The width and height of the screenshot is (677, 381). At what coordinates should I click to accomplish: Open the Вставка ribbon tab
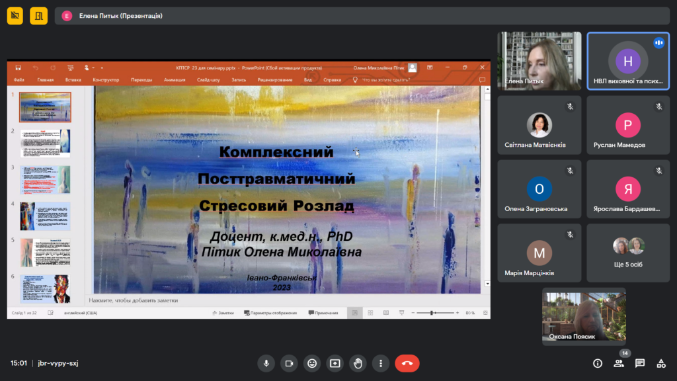(73, 80)
